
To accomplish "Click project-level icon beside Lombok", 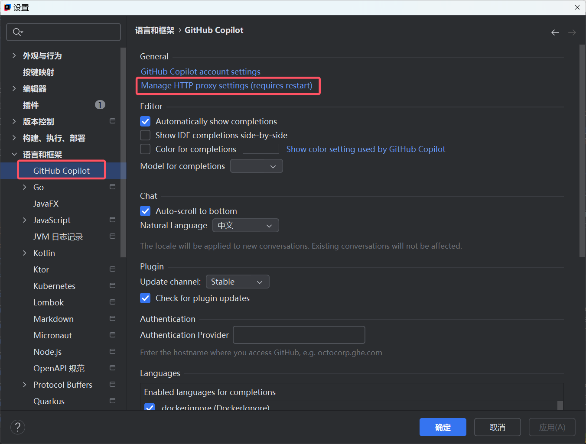I will coord(113,302).
